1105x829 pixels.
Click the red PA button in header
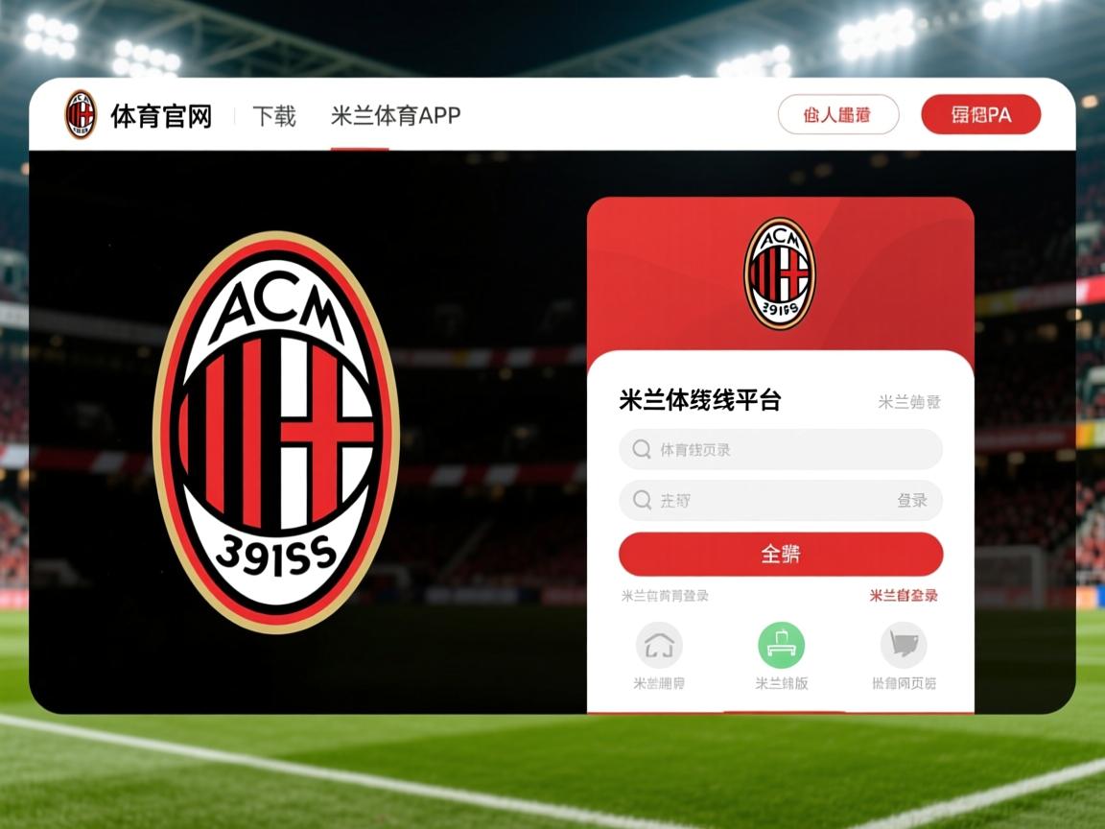(x=980, y=114)
